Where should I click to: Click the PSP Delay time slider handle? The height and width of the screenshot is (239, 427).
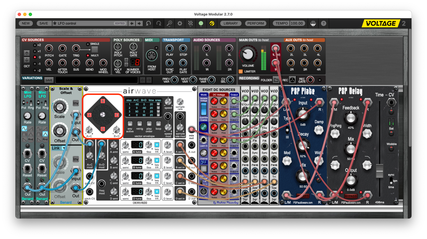pos(380,171)
